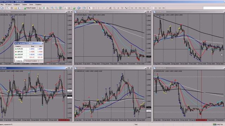Open the arrows objects dropdown
This screenshot has height=126, width=225.
click(x=127, y=8)
